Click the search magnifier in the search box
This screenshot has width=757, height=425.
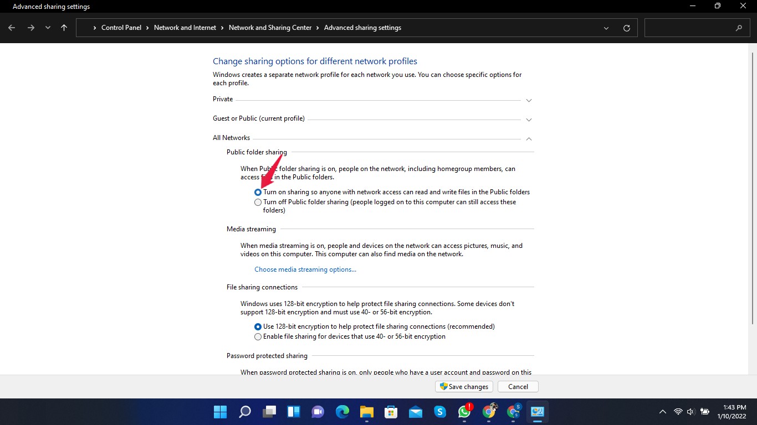click(739, 27)
